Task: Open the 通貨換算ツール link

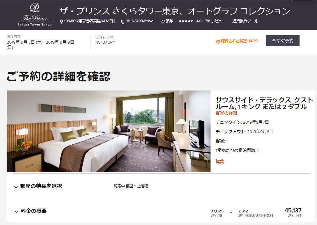Action: (x=245, y=21)
